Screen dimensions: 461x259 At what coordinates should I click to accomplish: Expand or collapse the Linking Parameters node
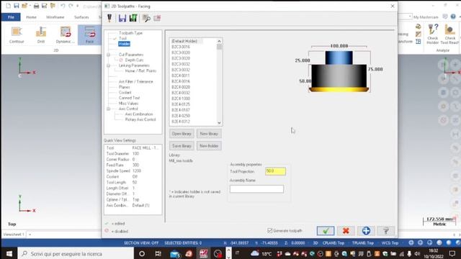109,65
